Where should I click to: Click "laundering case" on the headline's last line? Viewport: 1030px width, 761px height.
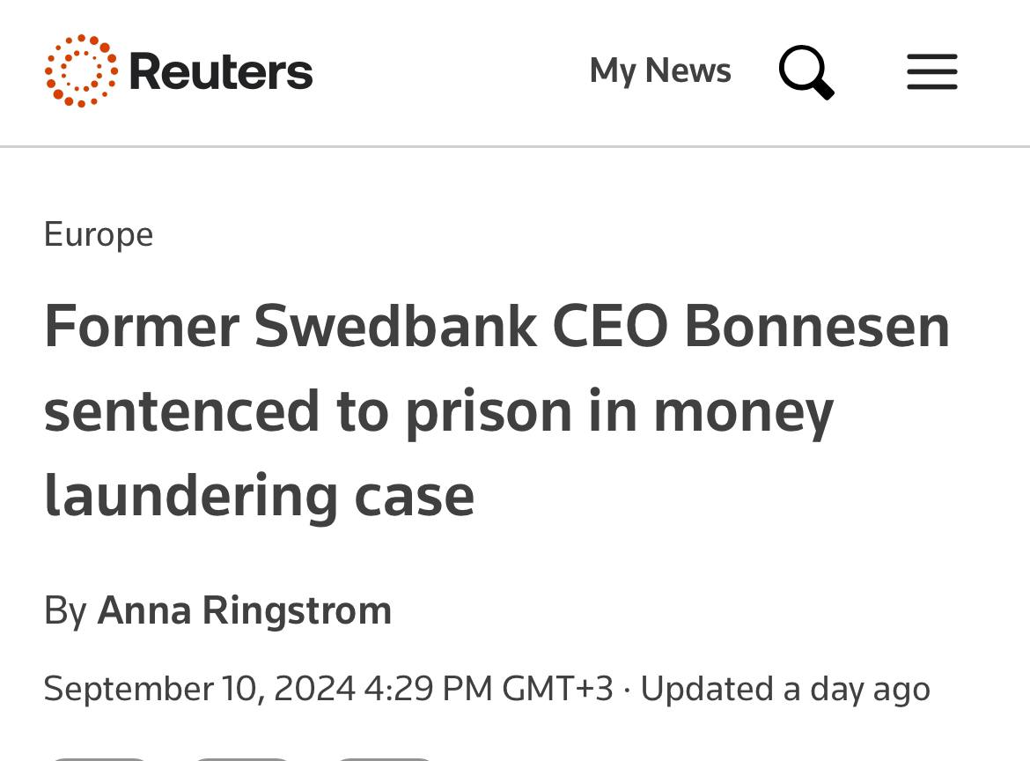[x=259, y=495]
